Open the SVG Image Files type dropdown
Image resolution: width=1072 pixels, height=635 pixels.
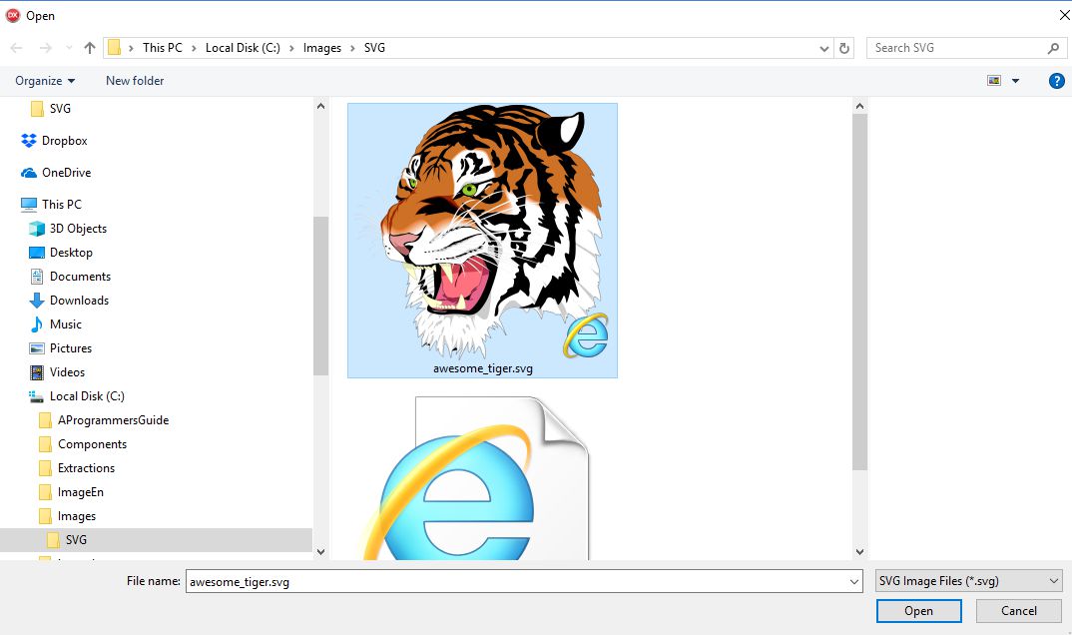[x=969, y=581]
